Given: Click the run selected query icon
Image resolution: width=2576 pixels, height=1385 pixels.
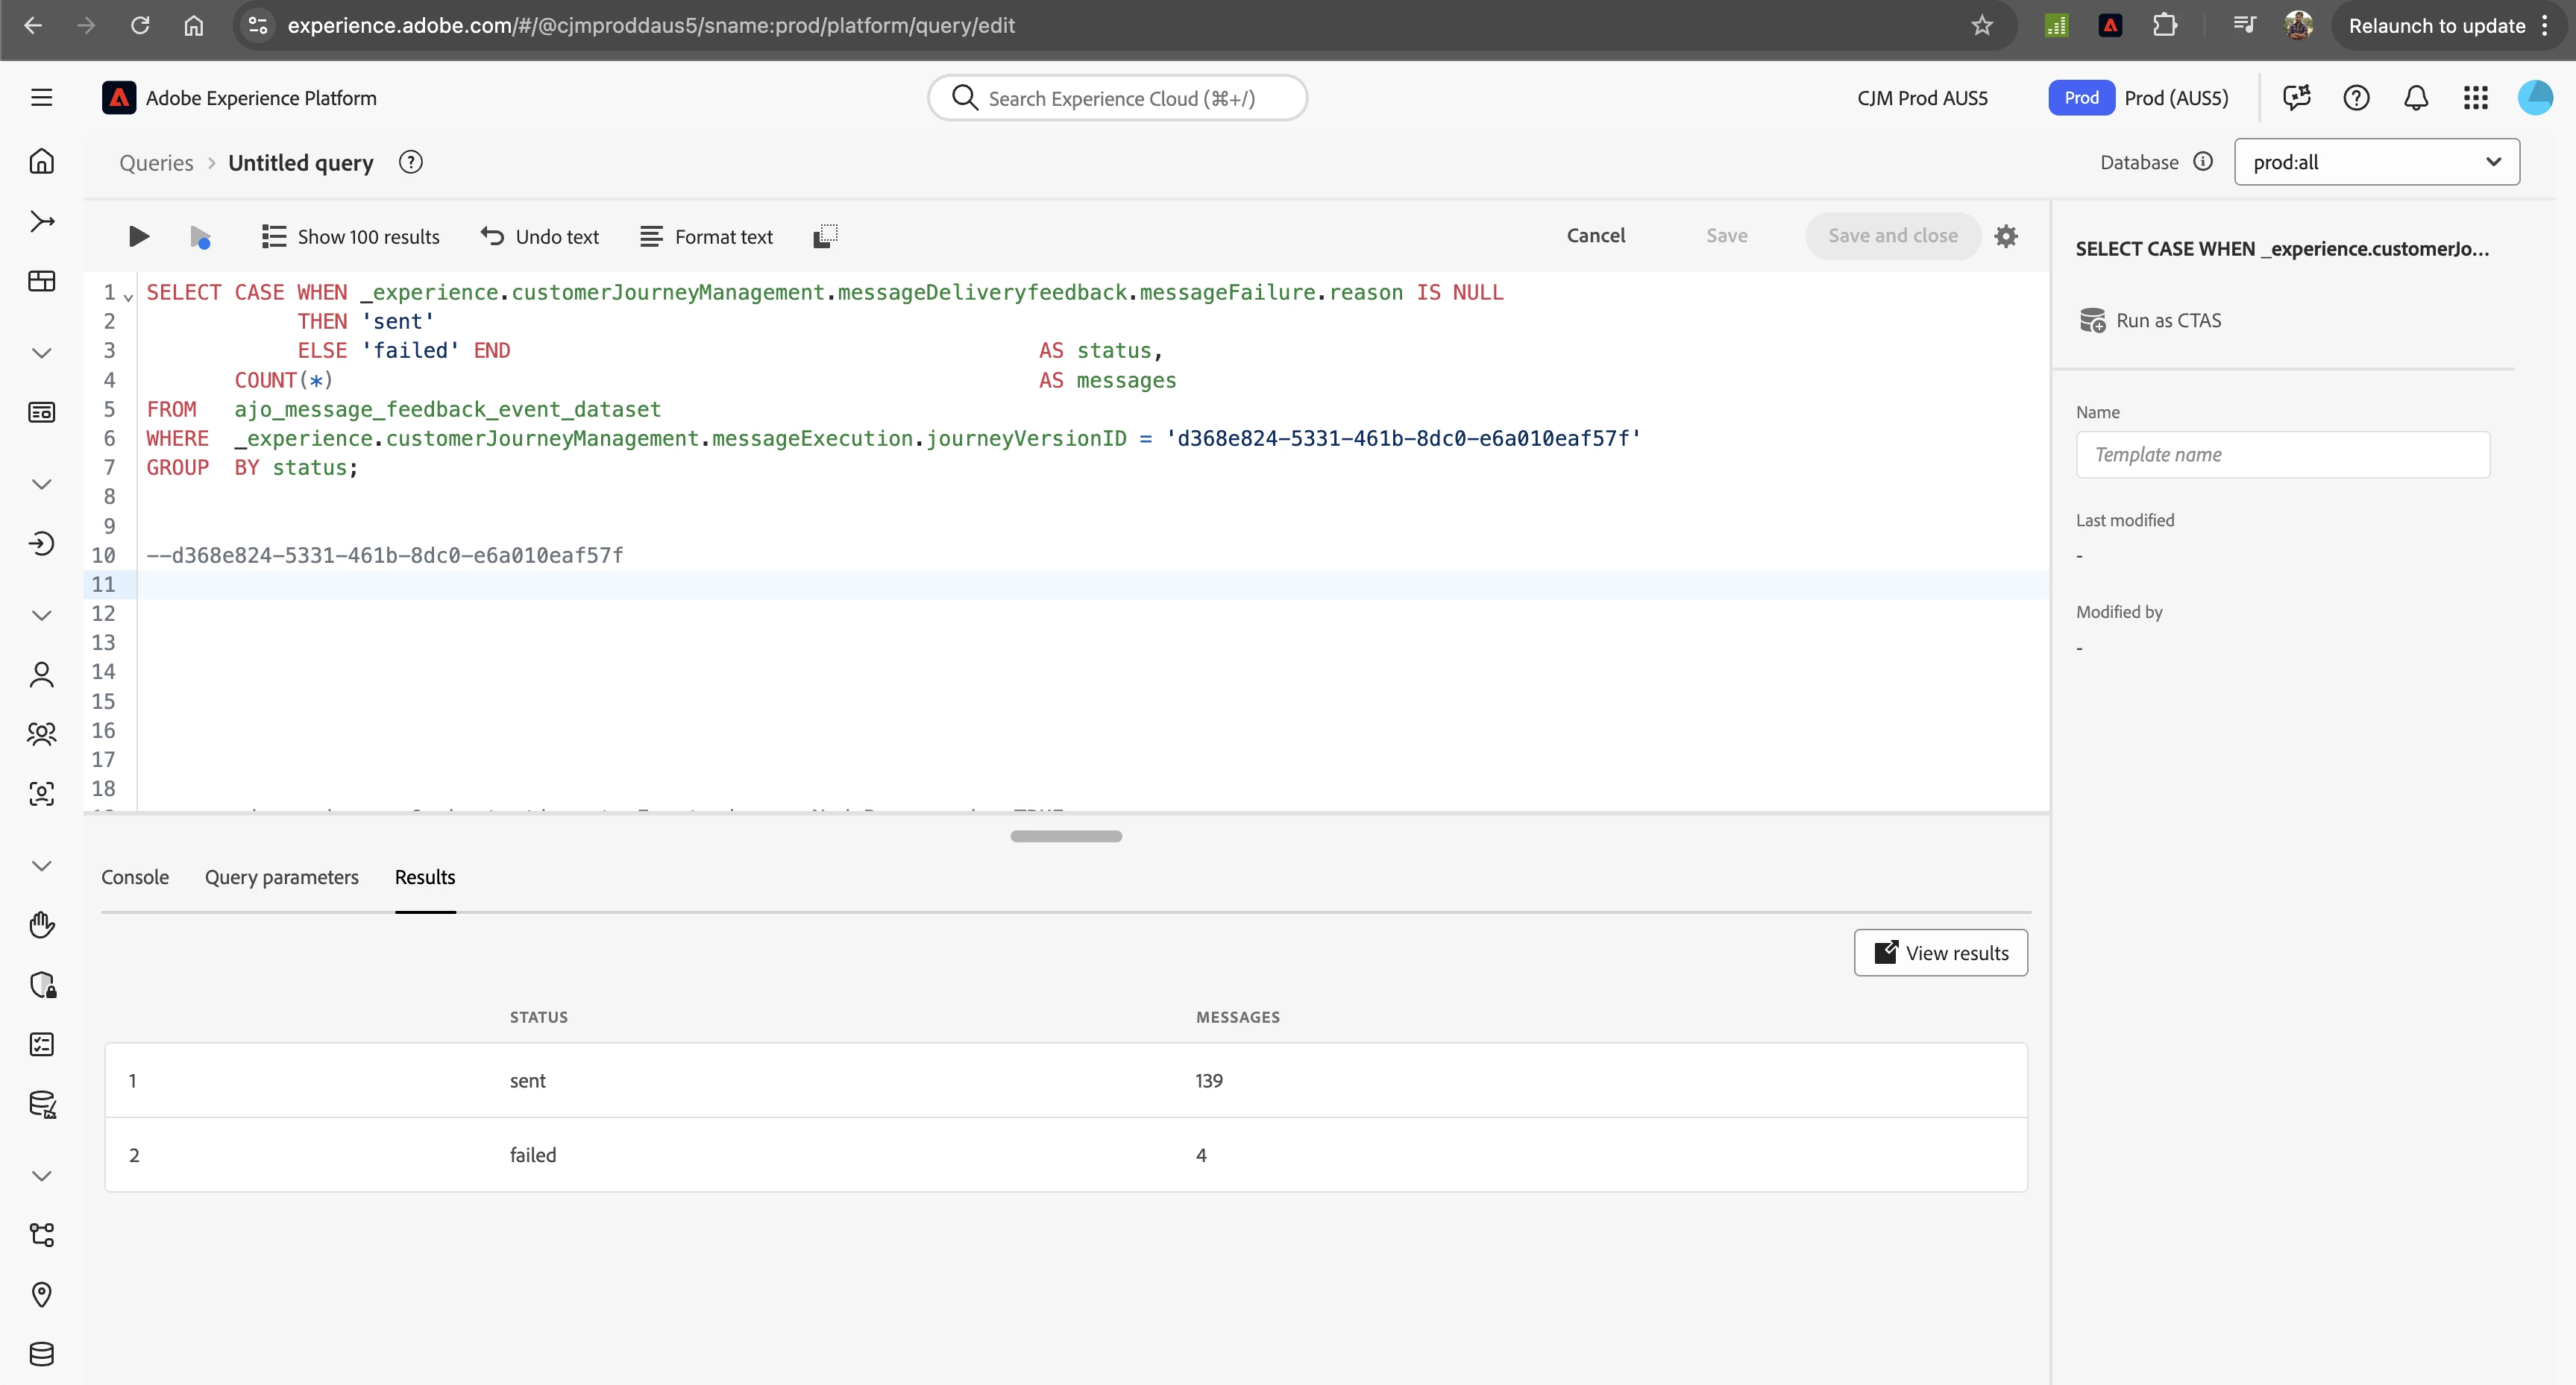Looking at the screenshot, I should click(x=200, y=237).
